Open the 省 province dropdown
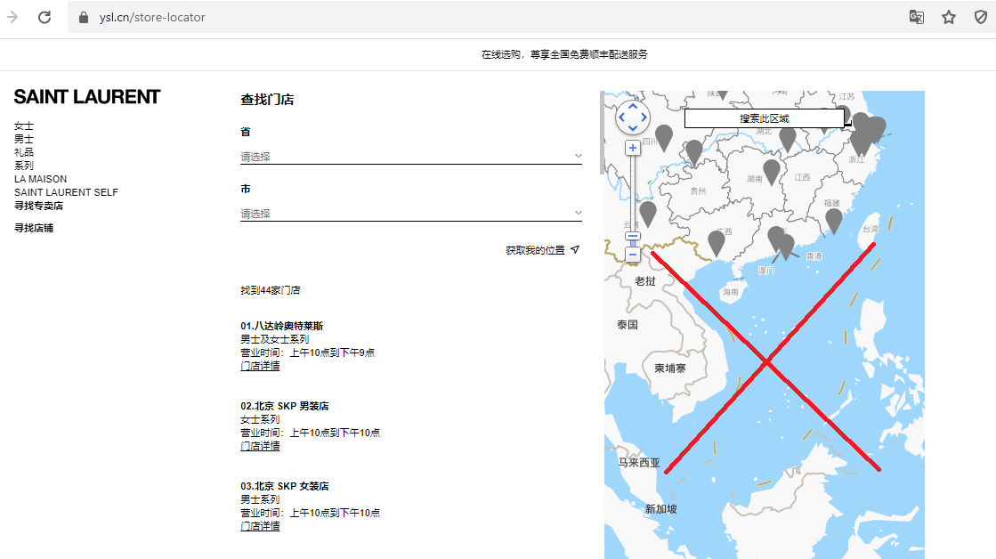Image resolution: width=996 pixels, height=559 pixels. (411, 157)
